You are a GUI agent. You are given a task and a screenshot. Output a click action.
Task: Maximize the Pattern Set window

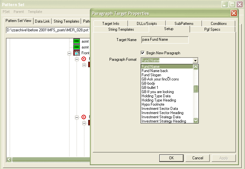(232, 5)
